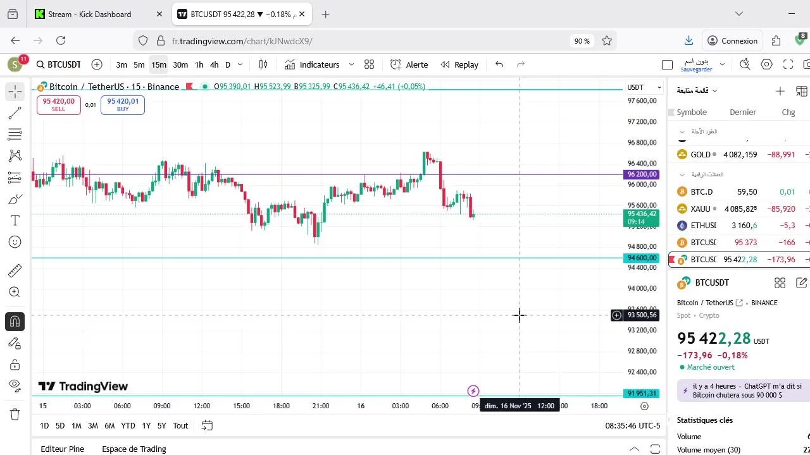Viewport: 810px width, 455px height.
Task: Select ETHUSD row in the watchlist
Action: [x=739, y=226]
